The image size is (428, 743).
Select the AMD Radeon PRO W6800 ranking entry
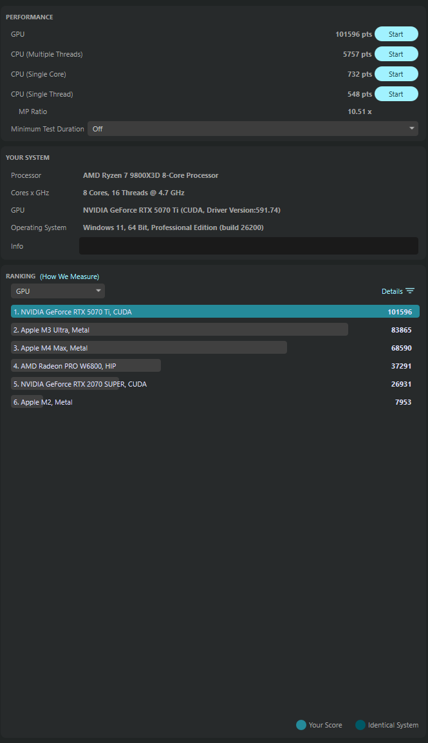point(86,366)
